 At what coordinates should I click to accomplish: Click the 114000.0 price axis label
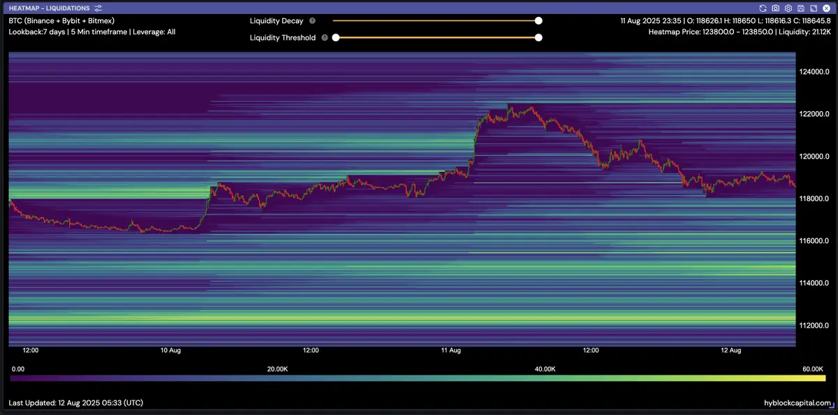coord(814,283)
